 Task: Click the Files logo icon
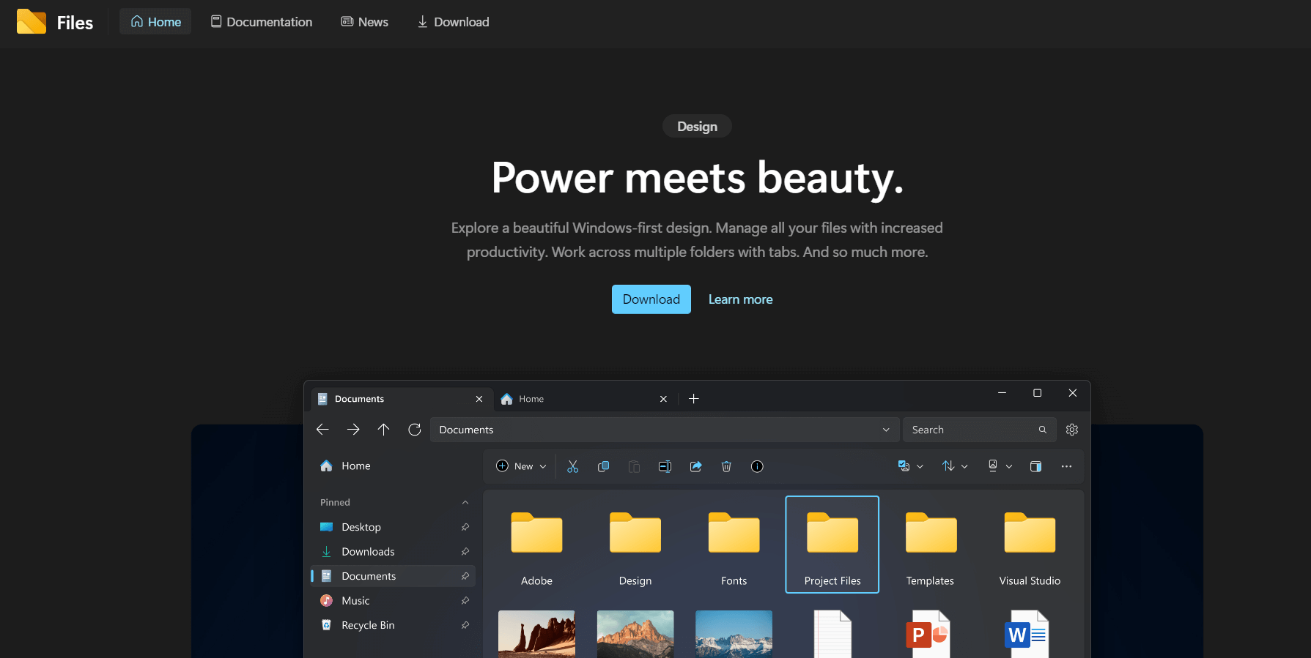coord(32,22)
